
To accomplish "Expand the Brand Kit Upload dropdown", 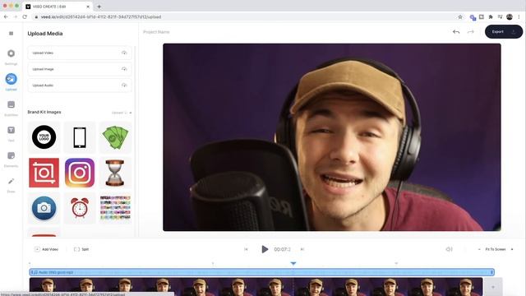I will 122,113.
